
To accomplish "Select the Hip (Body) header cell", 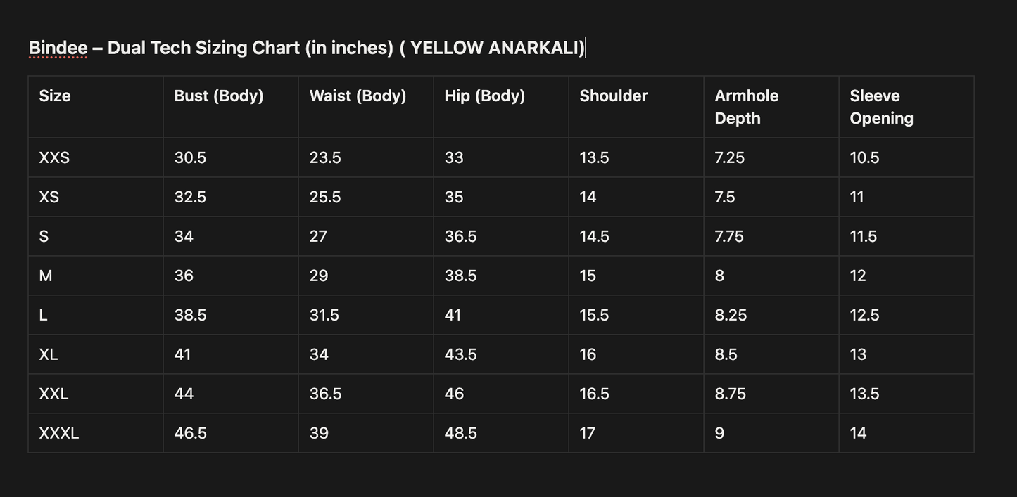I will [x=485, y=96].
